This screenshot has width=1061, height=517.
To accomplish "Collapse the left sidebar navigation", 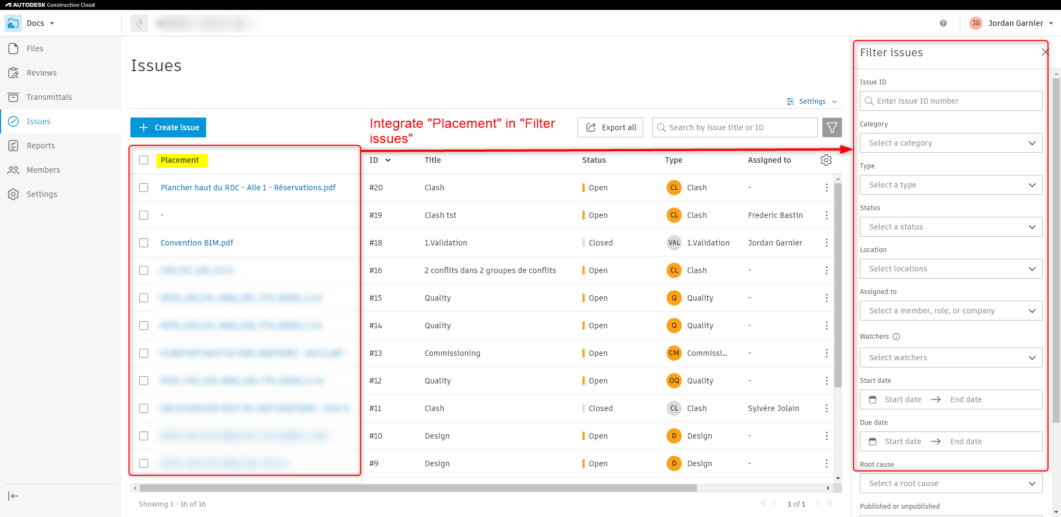I will click(x=14, y=496).
